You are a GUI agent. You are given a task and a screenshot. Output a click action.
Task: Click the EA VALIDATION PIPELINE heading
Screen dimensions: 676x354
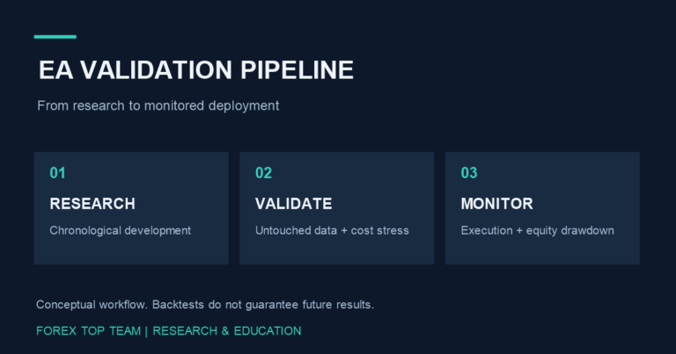click(x=196, y=69)
